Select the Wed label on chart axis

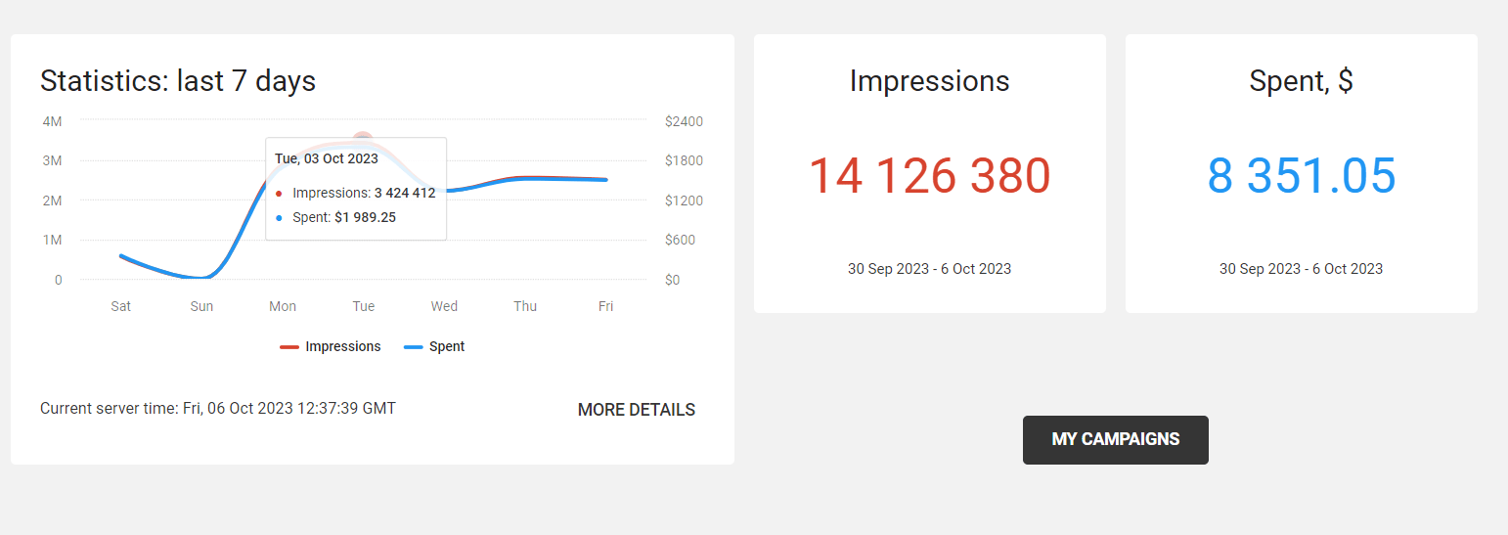(x=444, y=306)
